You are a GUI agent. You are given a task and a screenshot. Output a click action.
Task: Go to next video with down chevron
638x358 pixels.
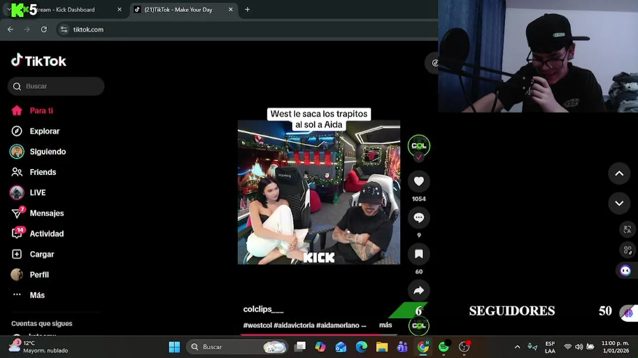pyautogui.click(x=619, y=203)
